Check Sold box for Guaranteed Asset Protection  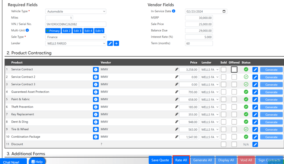[223, 92]
